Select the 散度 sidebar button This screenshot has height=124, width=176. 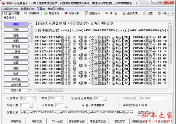click(16, 74)
